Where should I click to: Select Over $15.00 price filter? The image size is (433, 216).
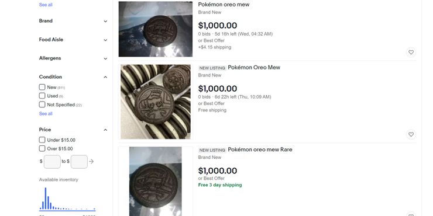tap(42, 148)
